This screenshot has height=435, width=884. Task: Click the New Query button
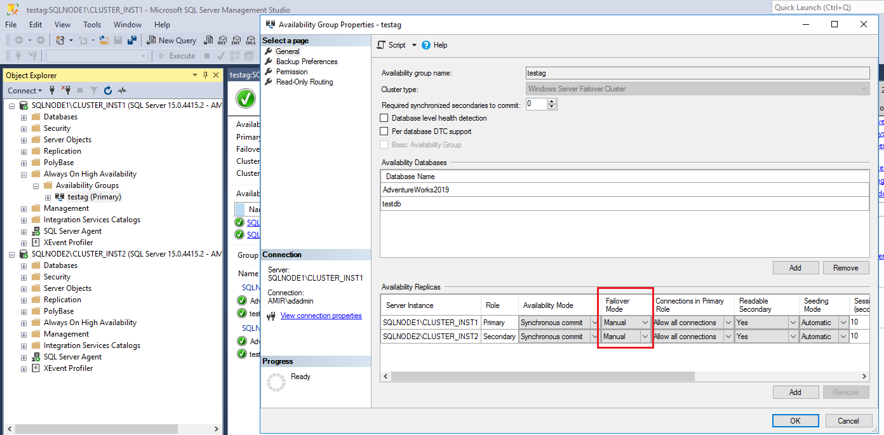171,40
